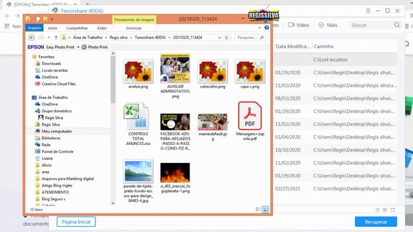Select Meu computador in the navigation pane
This screenshot has width=413, height=232.
pyautogui.click(x=57, y=131)
